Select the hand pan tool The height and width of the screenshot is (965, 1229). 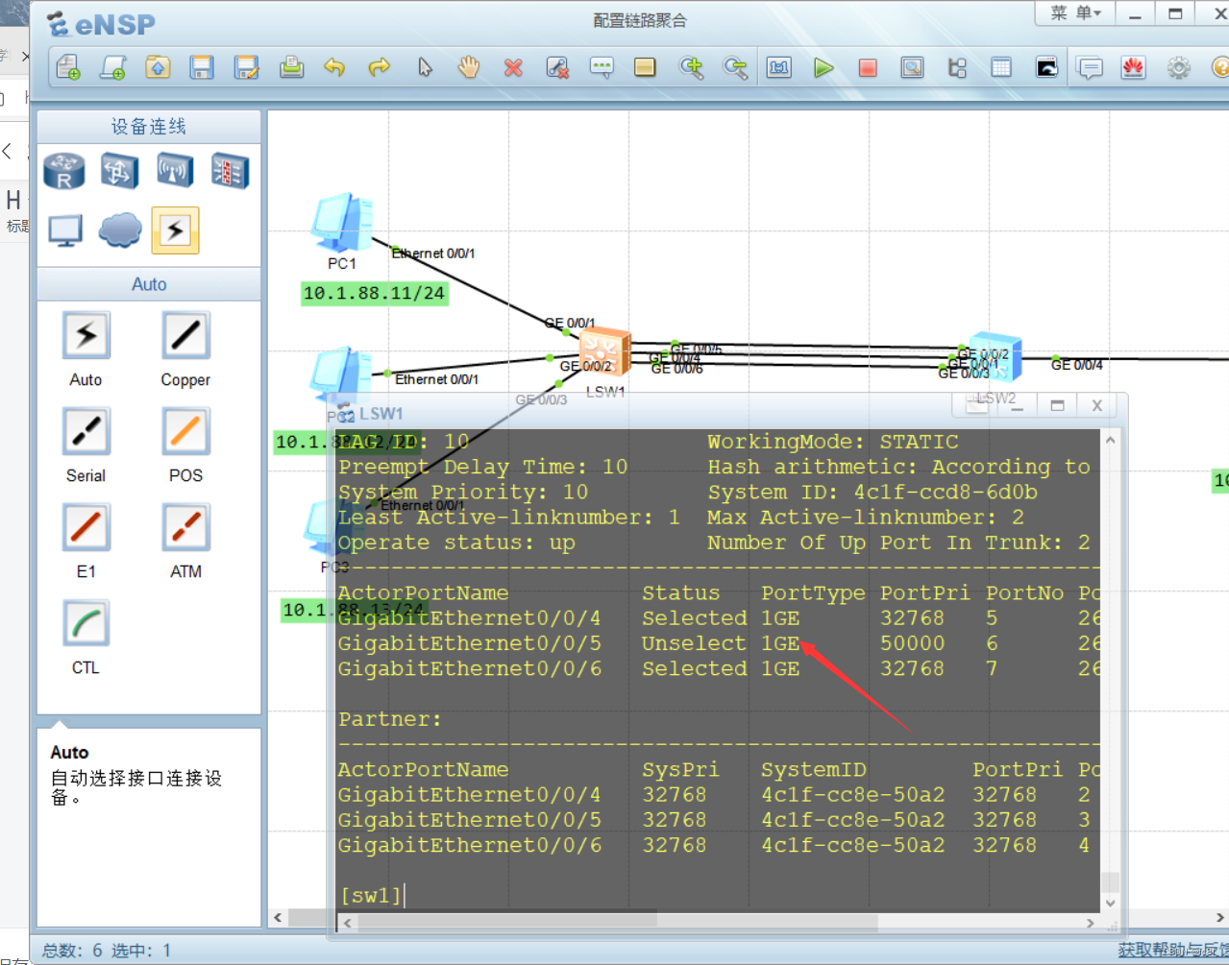pos(469,67)
